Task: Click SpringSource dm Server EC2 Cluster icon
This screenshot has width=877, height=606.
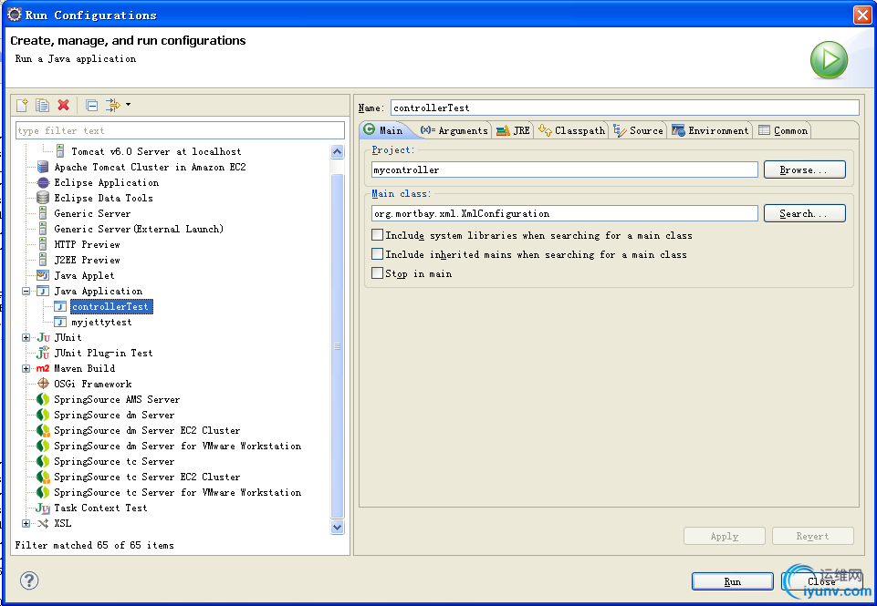Action: [x=43, y=431]
